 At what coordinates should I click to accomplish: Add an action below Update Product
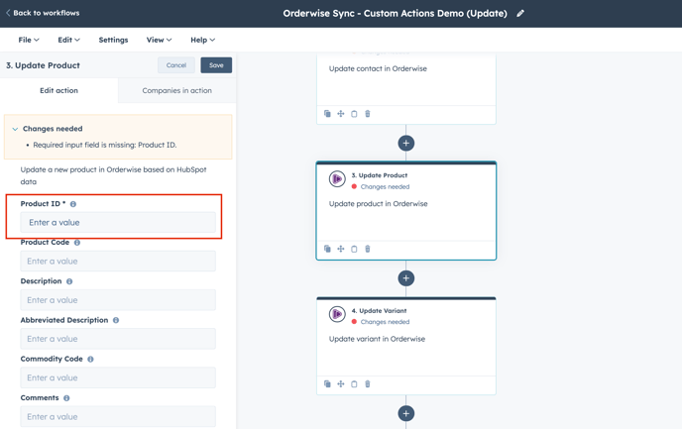(405, 278)
